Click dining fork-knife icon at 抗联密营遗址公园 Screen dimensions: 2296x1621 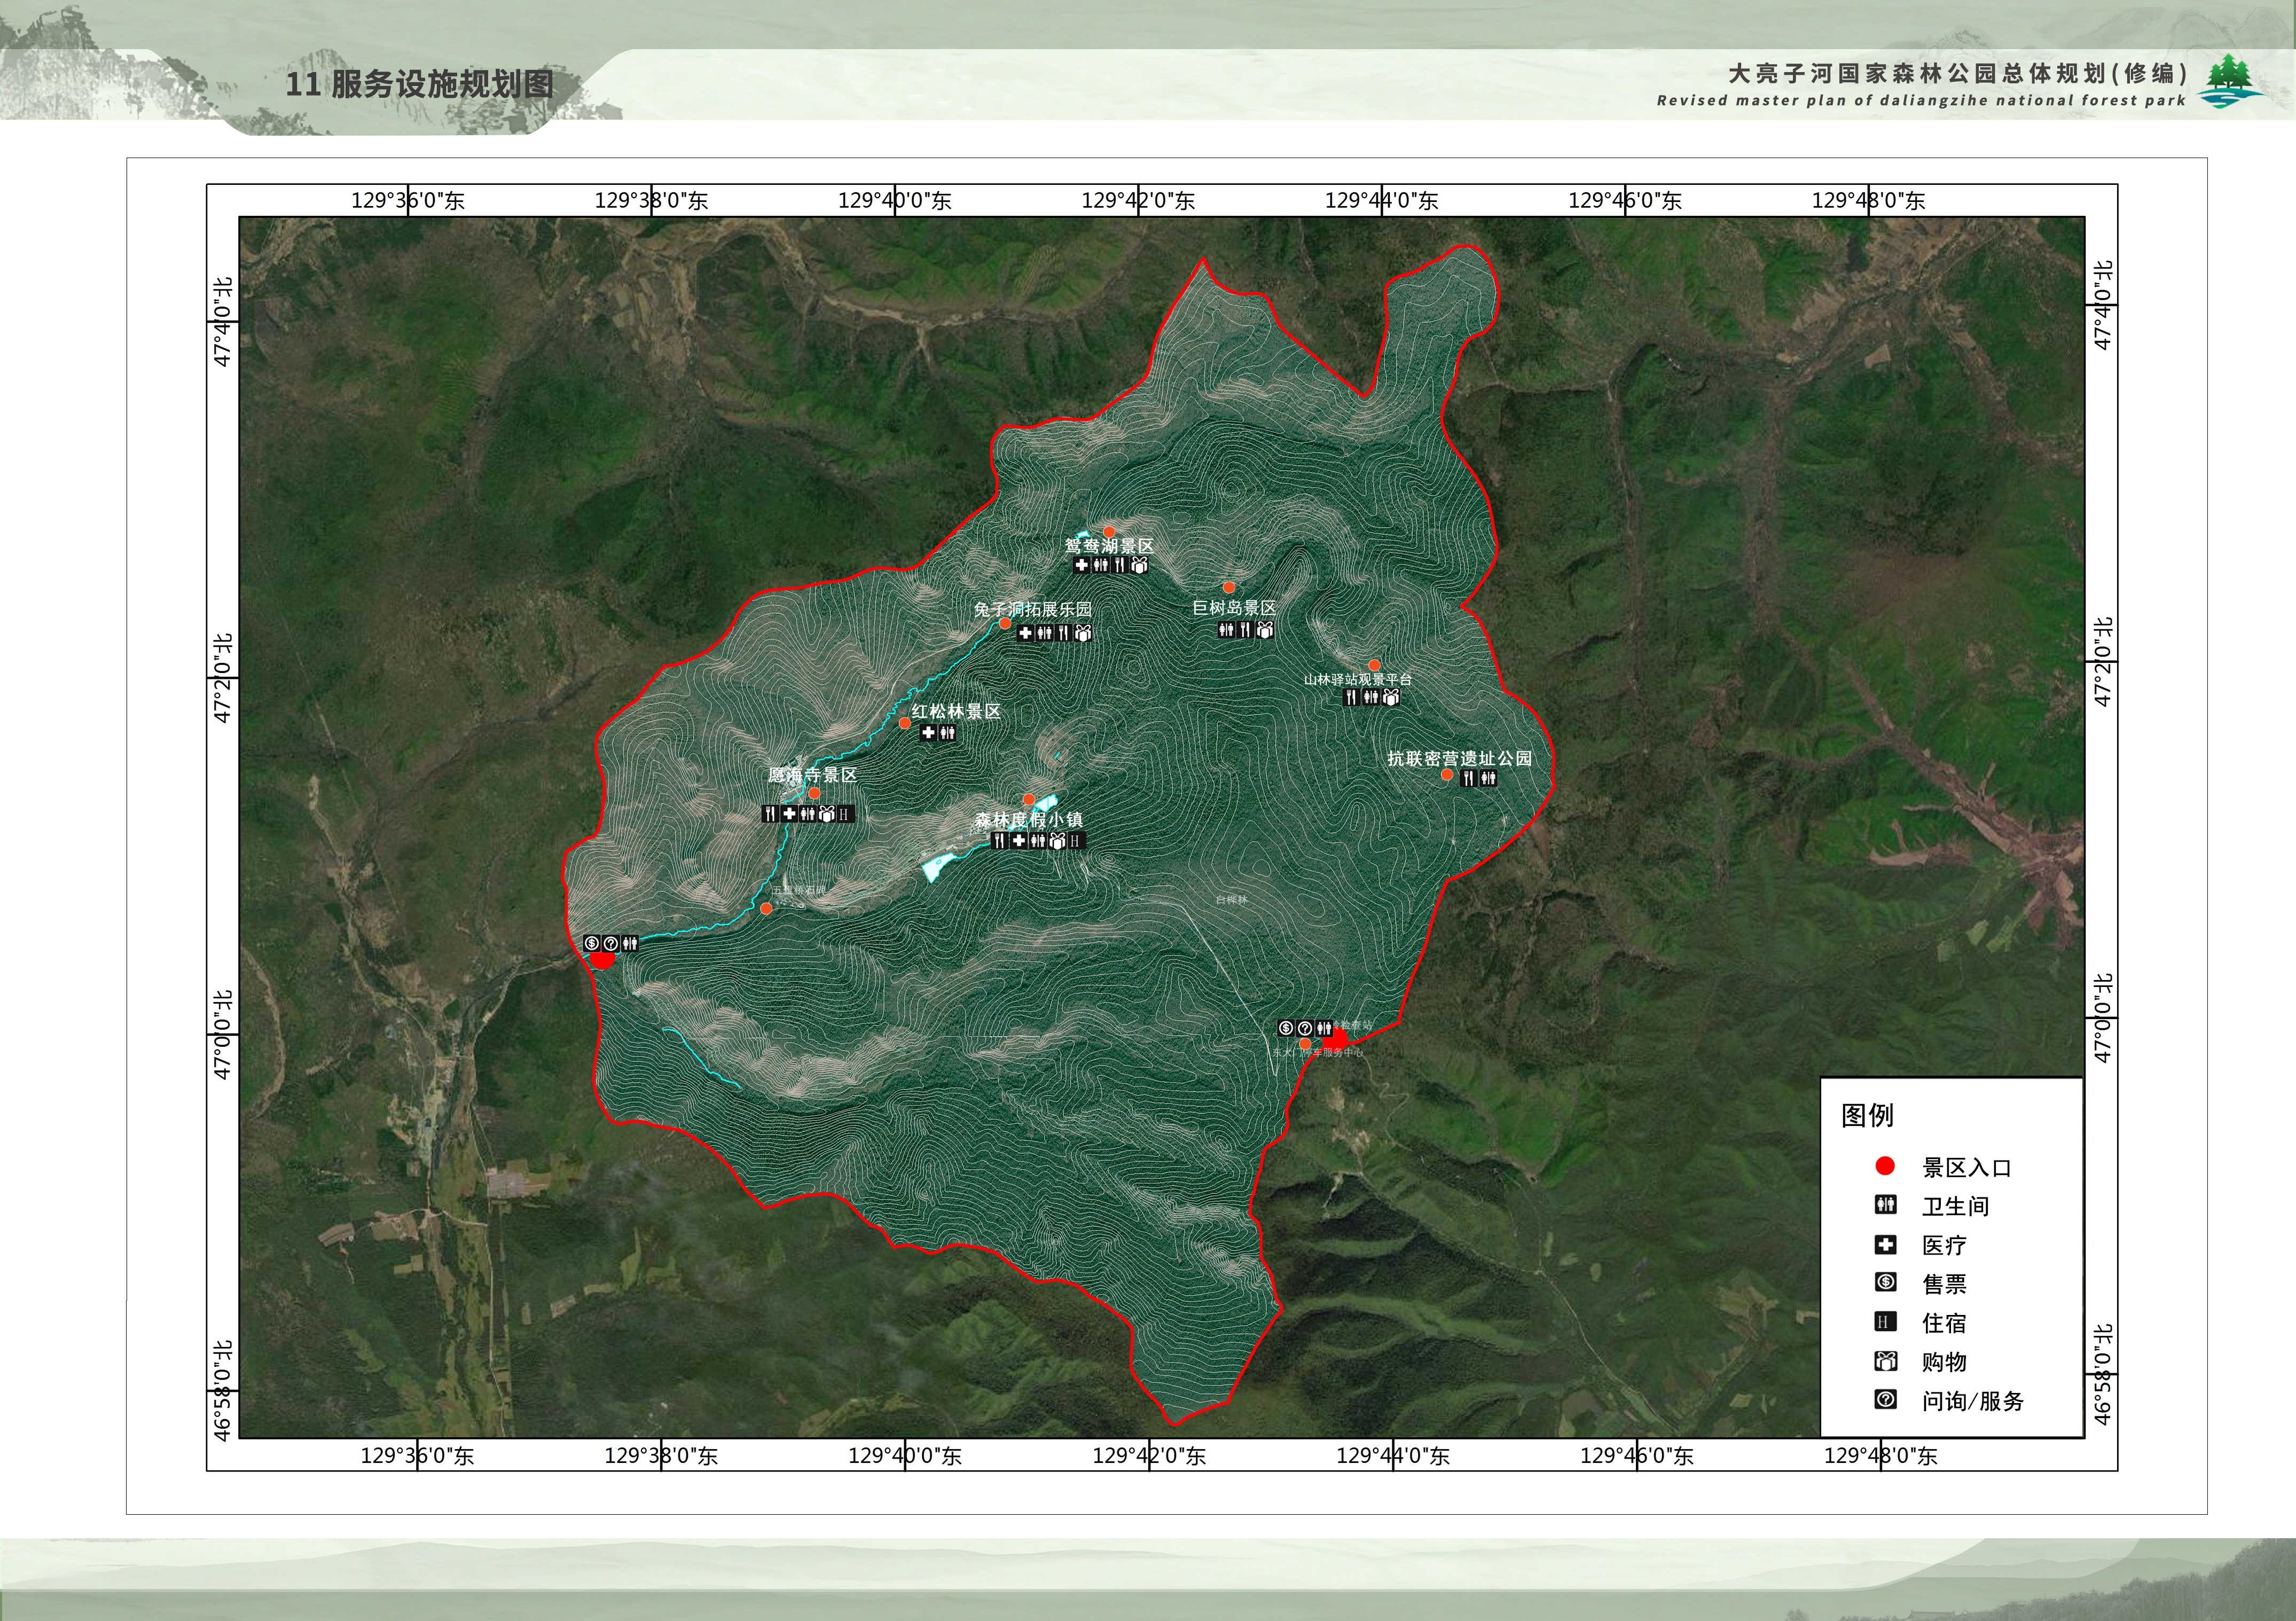pos(1468,778)
